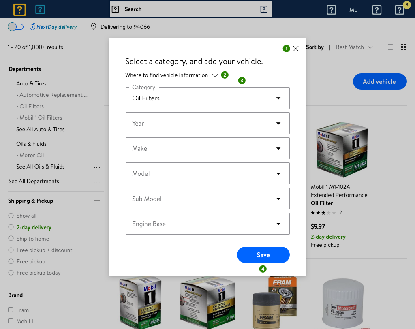Open FRAM Ultra Synthetic filter thumbnail
The height and width of the screenshot is (329, 415).
(x=275, y=303)
